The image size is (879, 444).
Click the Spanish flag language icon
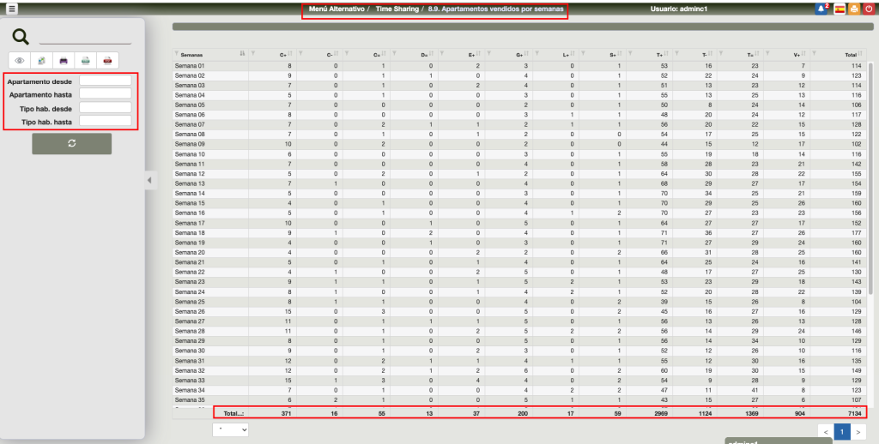tap(839, 9)
